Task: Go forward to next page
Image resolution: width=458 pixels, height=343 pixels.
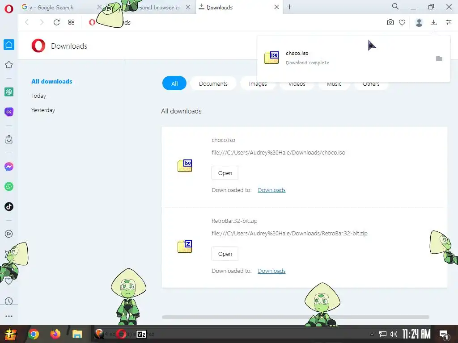Action: coord(42,22)
